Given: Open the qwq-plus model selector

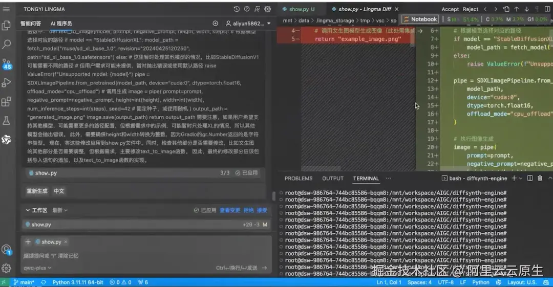Looking at the screenshot, I should tap(37, 268).
